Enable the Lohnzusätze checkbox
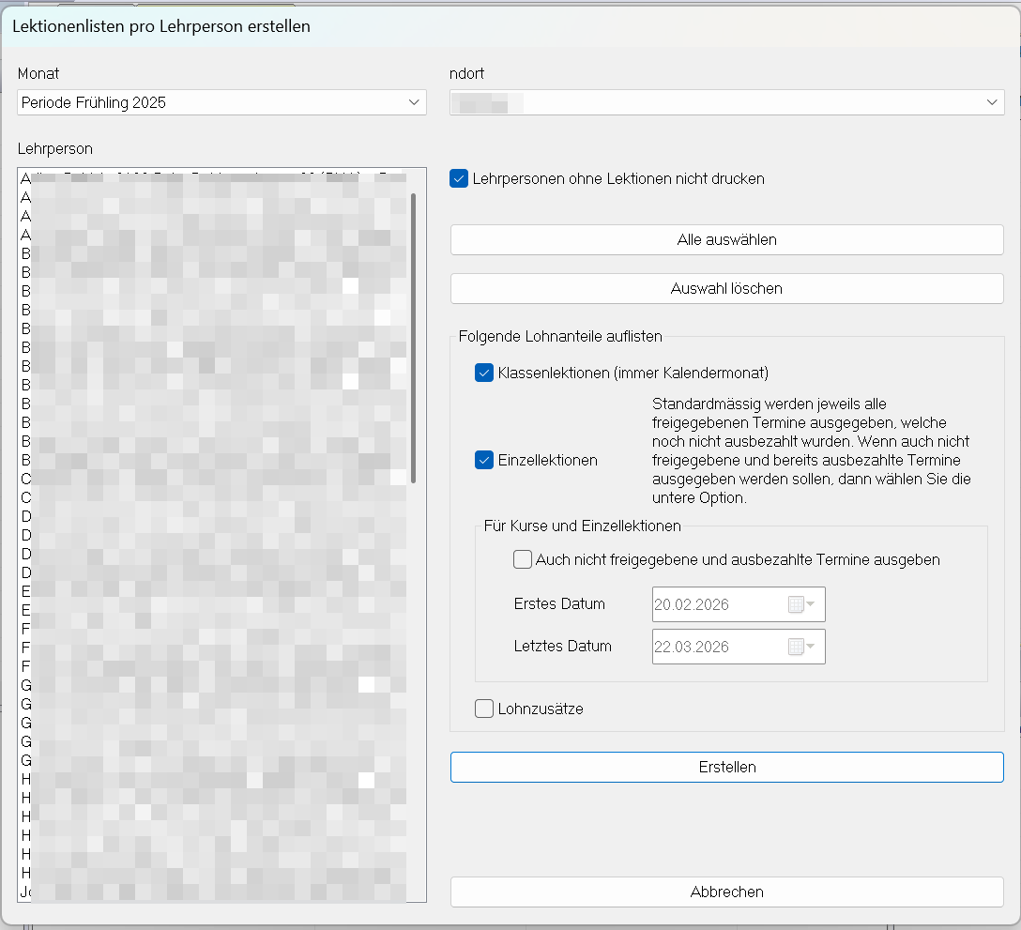This screenshot has height=930, width=1021. pos(484,709)
